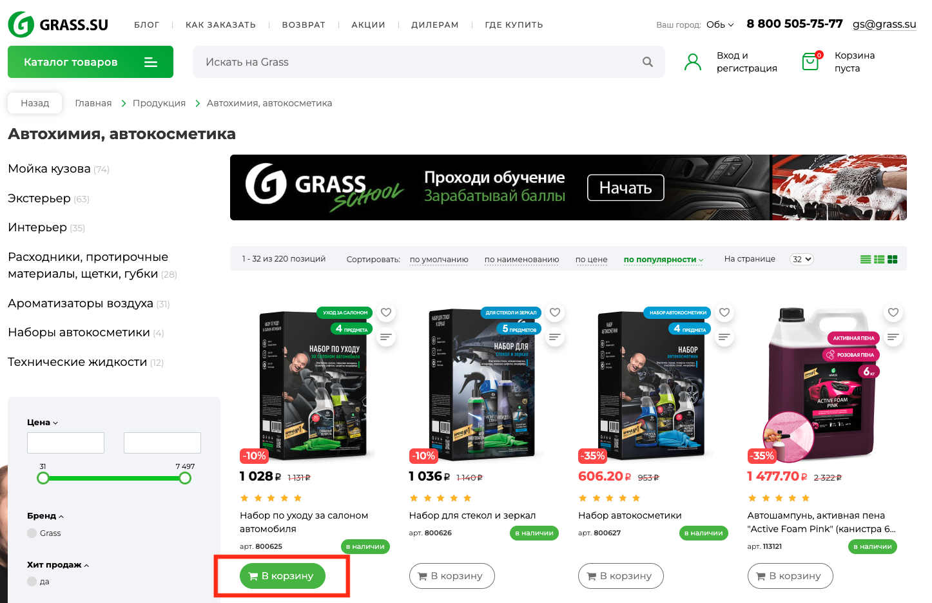The image size is (932, 603).
Task: Add salon care set to favorites
Action: tap(386, 312)
